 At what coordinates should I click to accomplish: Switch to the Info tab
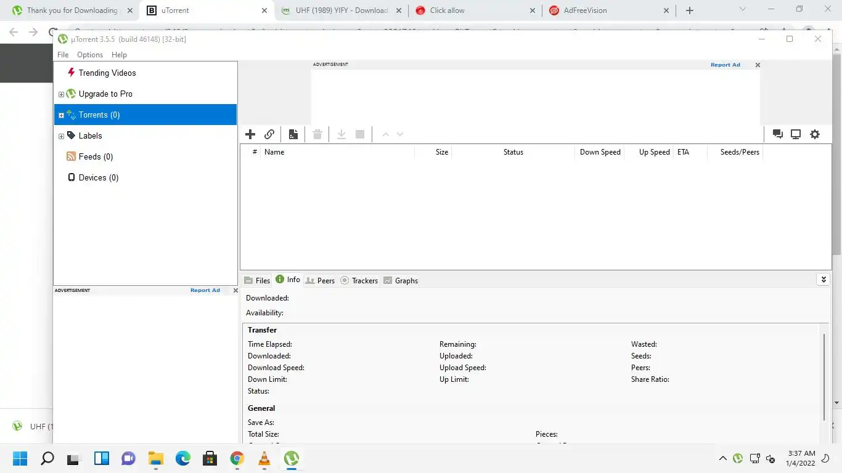pyautogui.click(x=288, y=280)
